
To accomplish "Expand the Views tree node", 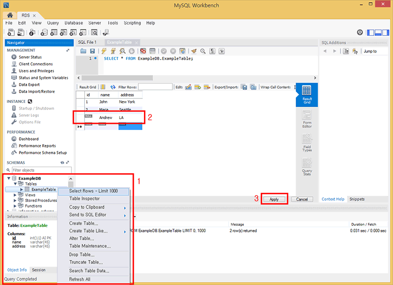I will point(15,195).
